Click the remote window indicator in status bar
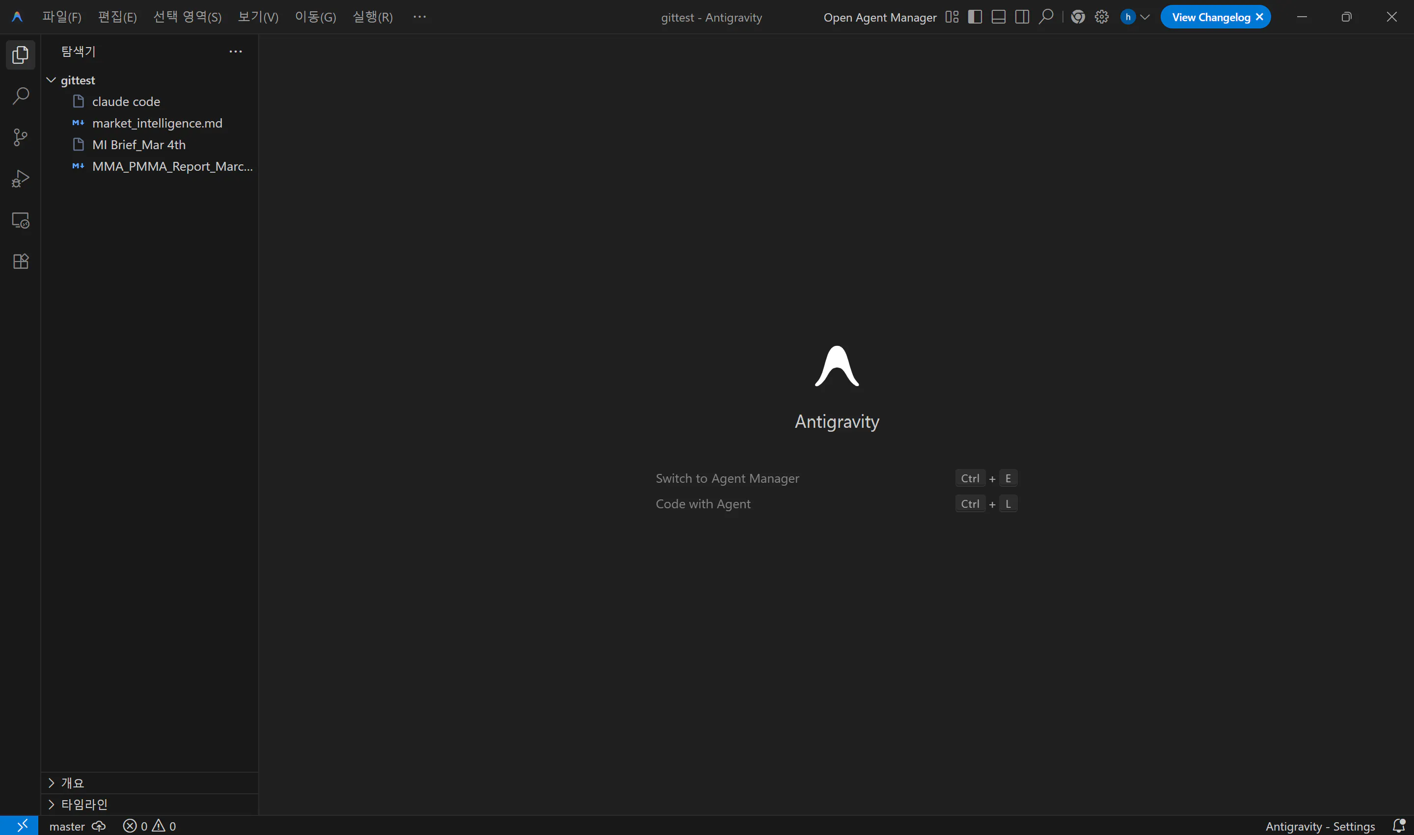This screenshot has width=1414, height=835. coord(19,826)
